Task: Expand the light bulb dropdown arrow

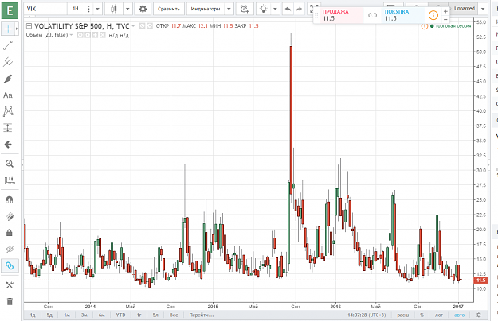Action: pyautogui.click(x=275, y=9)
